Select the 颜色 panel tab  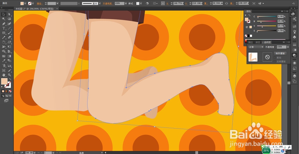(248, 11)
